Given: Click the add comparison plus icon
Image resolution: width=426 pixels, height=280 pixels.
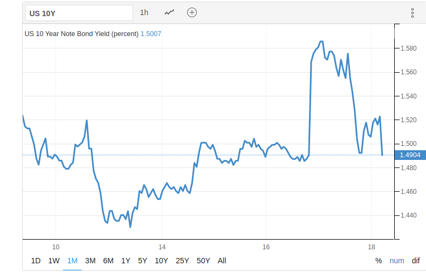Looking at the screenshot, I should point(192,12).
